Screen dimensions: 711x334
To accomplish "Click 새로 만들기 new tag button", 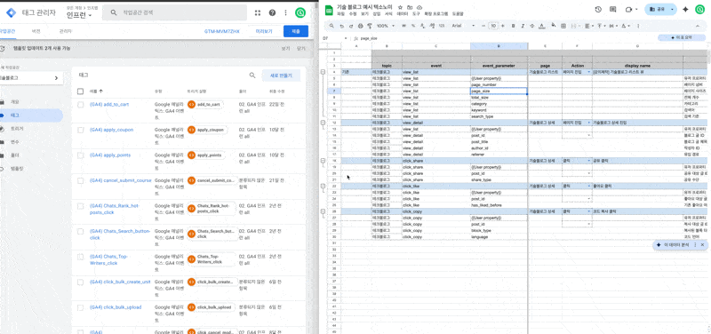I will (x=281, y=76).
